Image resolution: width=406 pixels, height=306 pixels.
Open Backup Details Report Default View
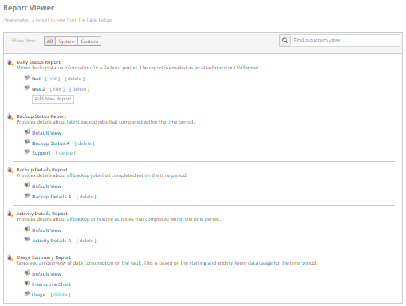(46, 186)
